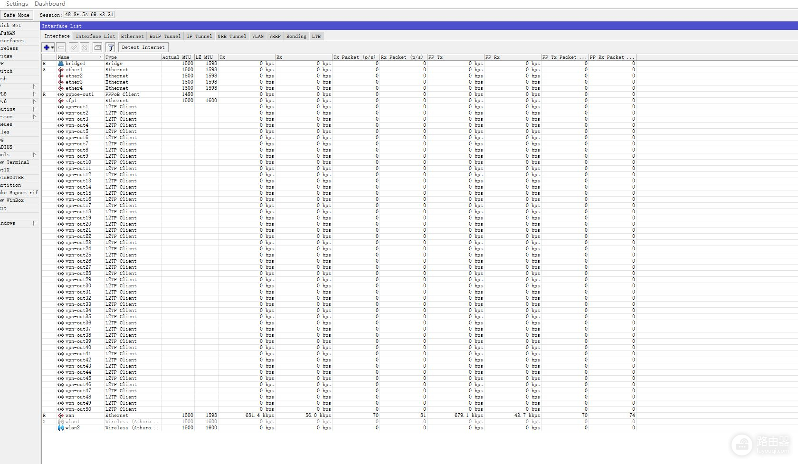Open New Terminal from the sidebar
Screen dimensions: 798x464
[15, 162]
